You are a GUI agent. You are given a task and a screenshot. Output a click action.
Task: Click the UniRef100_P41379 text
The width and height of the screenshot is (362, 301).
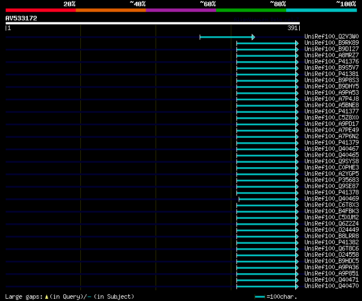pyautogui.click(x=331, y=143)
